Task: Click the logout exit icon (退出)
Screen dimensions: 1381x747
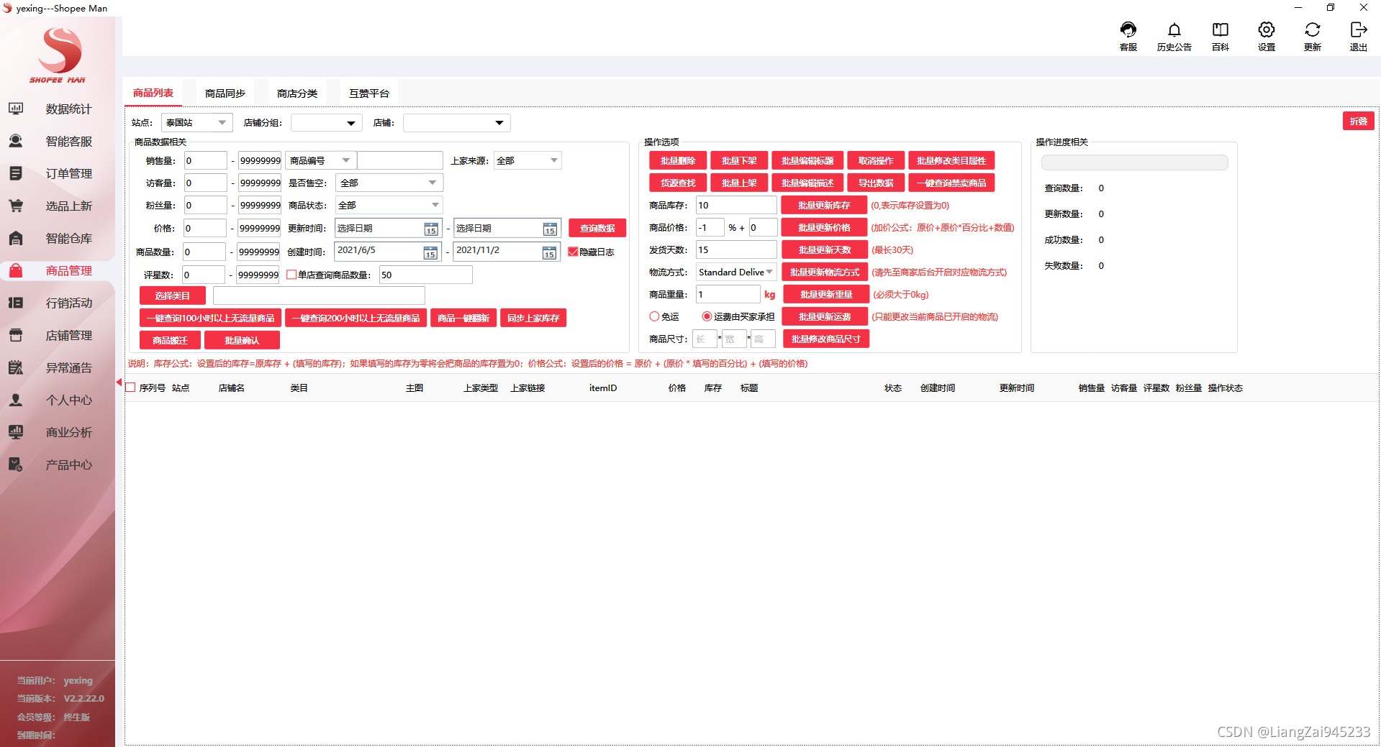Action: (x=1359, y=30)
